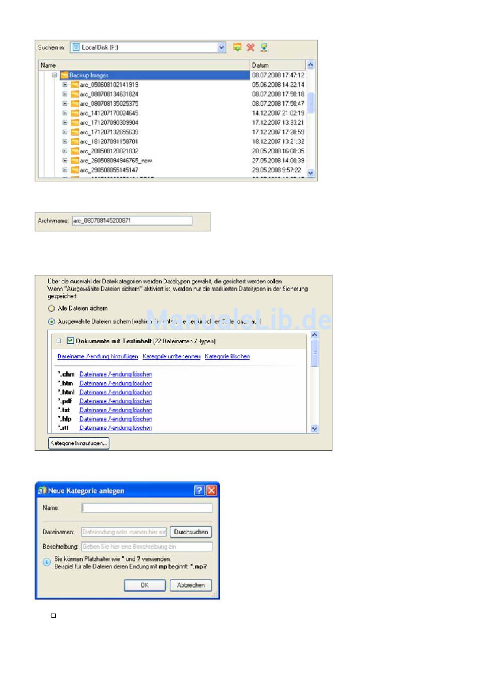Expand the arc_080708135025375 folder node

pos(65,104)
